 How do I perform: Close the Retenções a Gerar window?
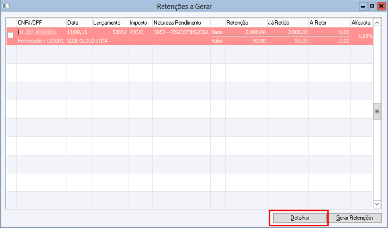click(x=381, y=6)
